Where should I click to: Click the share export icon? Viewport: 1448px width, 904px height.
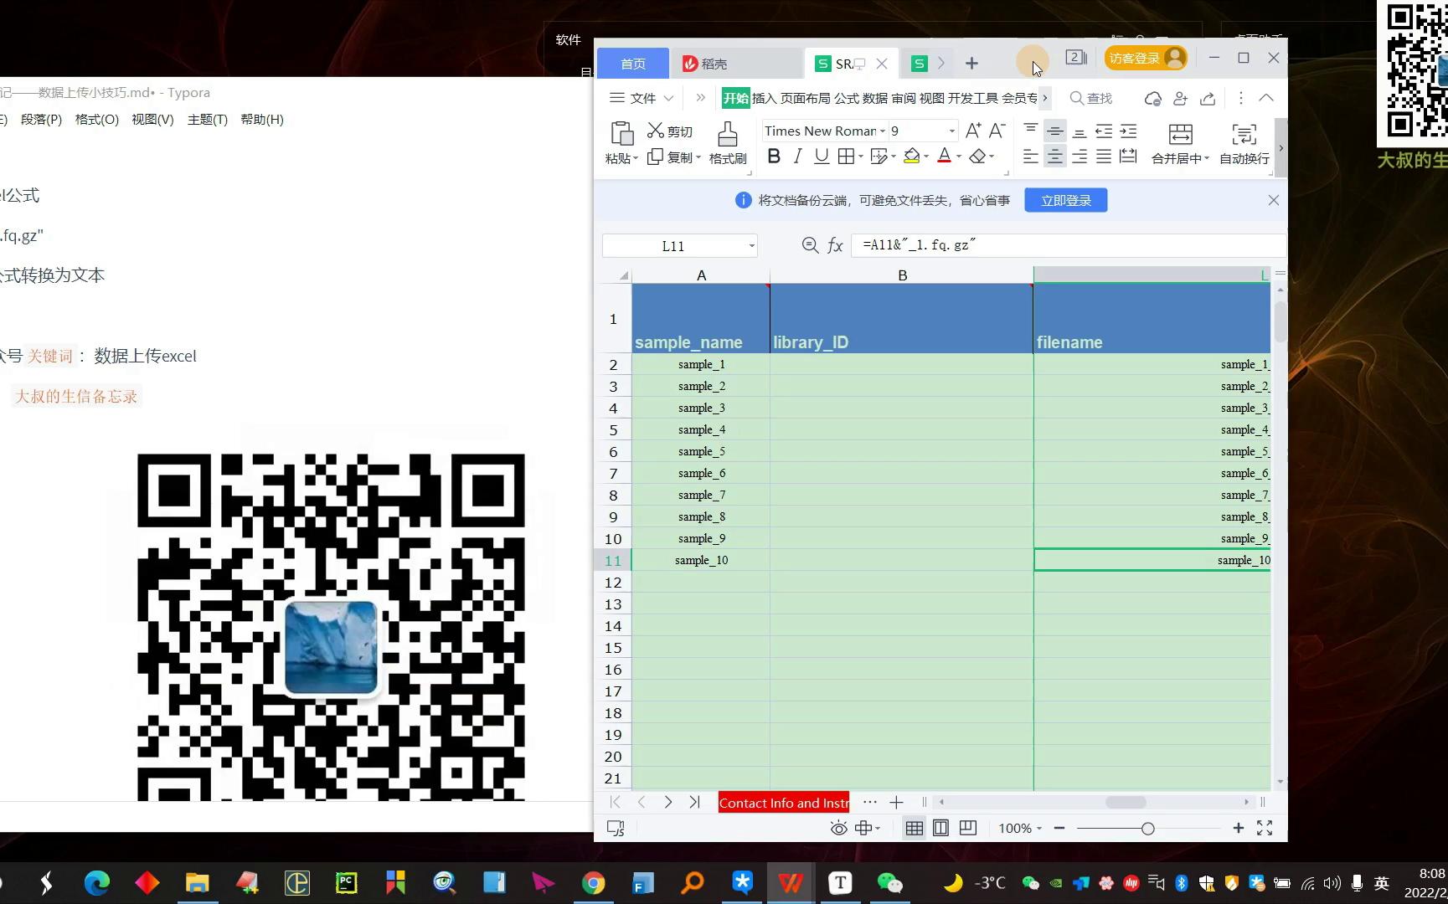(x=1208, y=98)
